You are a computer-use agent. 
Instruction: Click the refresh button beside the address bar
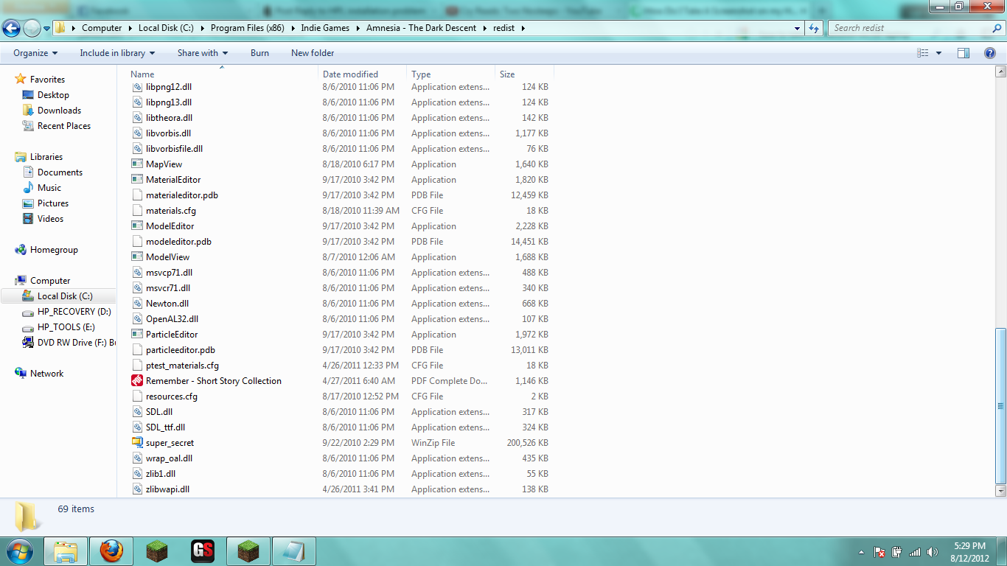click(814, 28)
